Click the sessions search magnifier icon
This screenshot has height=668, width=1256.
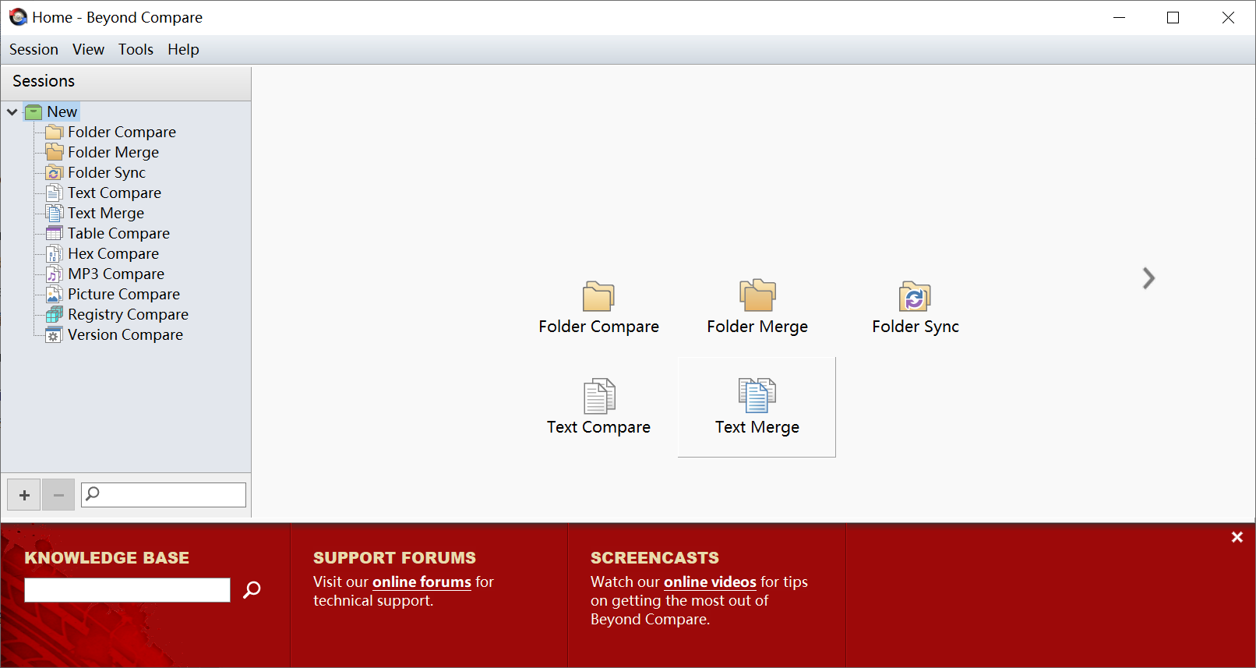pyautogui.click(x=92, y=493)
